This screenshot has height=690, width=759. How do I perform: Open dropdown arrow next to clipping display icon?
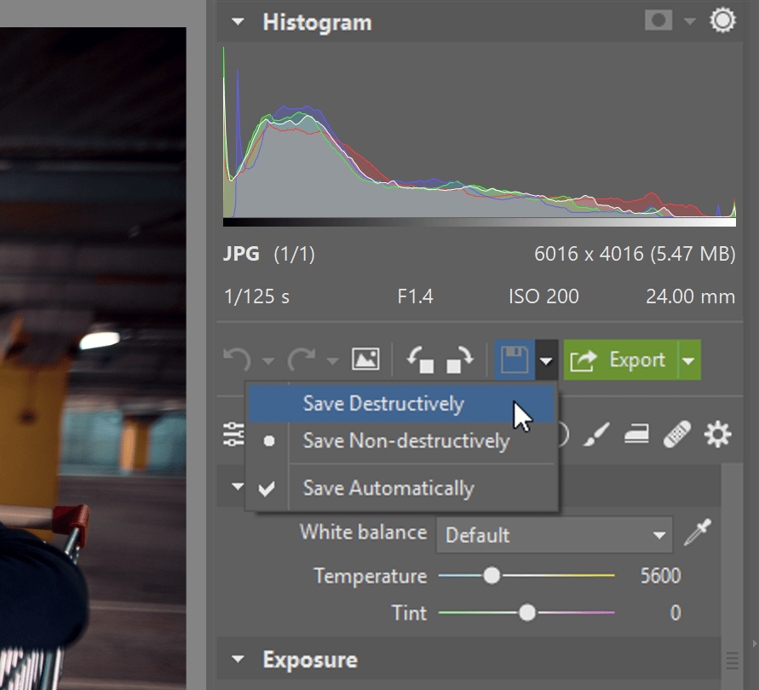click(690, 21)
